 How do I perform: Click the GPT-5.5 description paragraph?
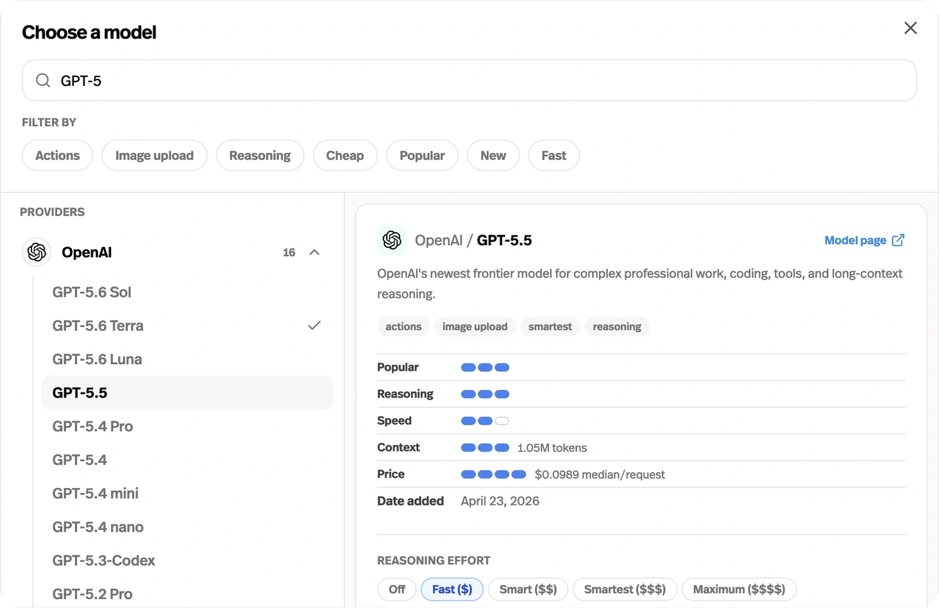[640, 283]
